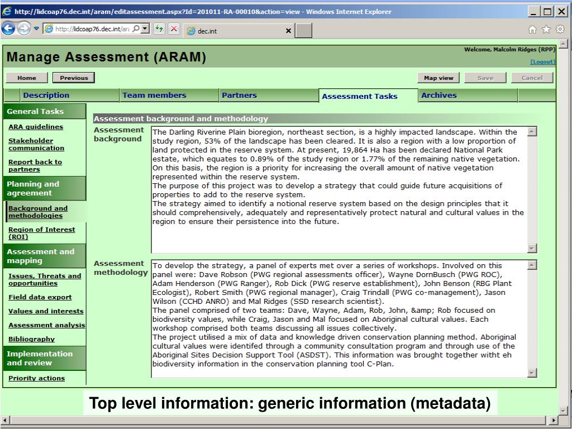This screenshot has height=429, width=572.
Task: Open Background and methodologies link
Action: pyautogui.click(x=38, y=212)
